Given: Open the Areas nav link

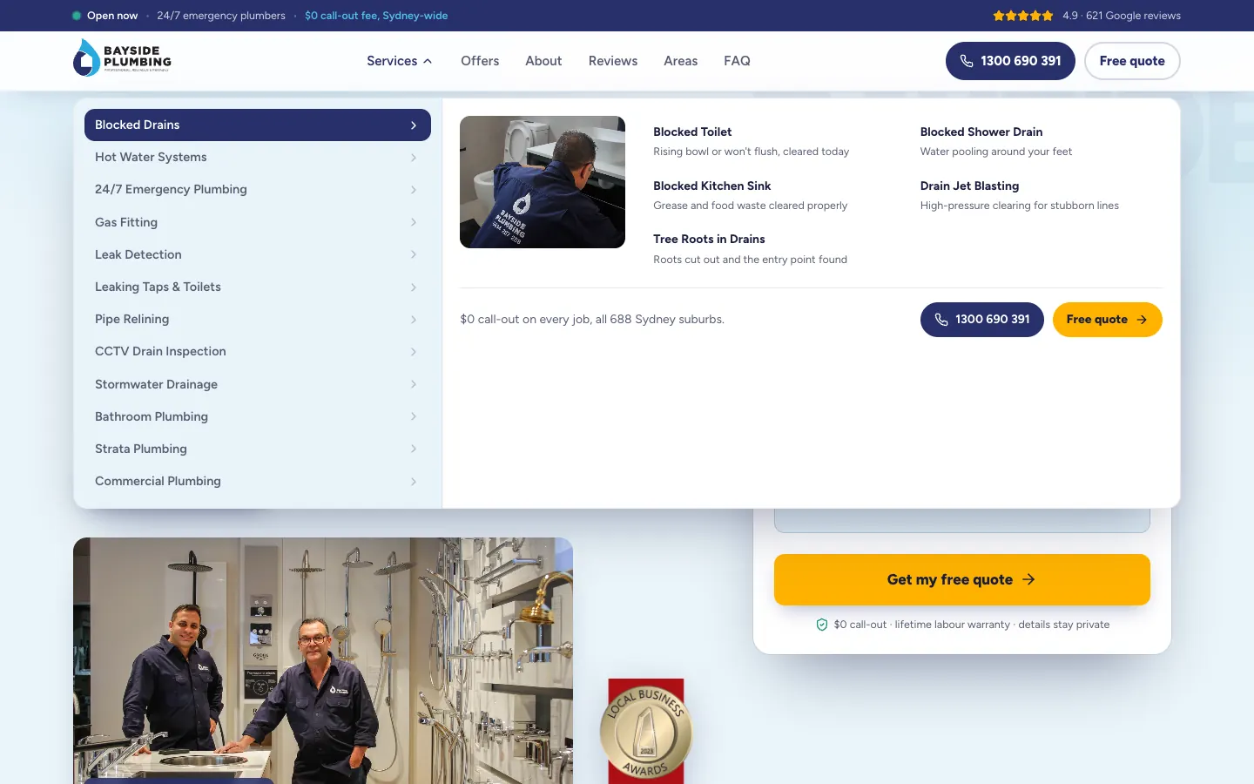Looking at the screenshot, I should 680,61.
